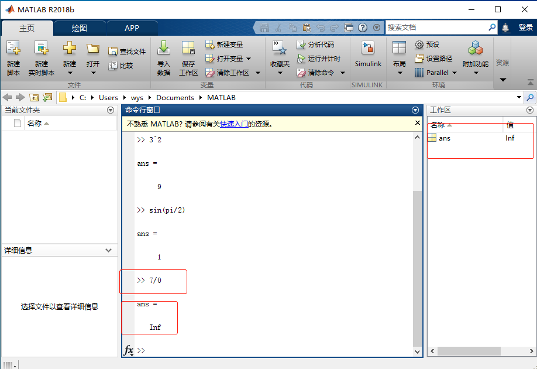Image resolution: width=537 pixels, height=369 pixels.
Task: Click the help question mark icon
Action: pos(363,28)
